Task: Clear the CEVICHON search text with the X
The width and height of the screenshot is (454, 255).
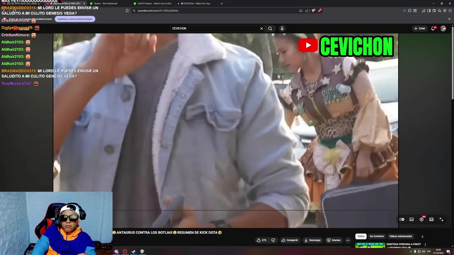Action: tap(261, 28)
